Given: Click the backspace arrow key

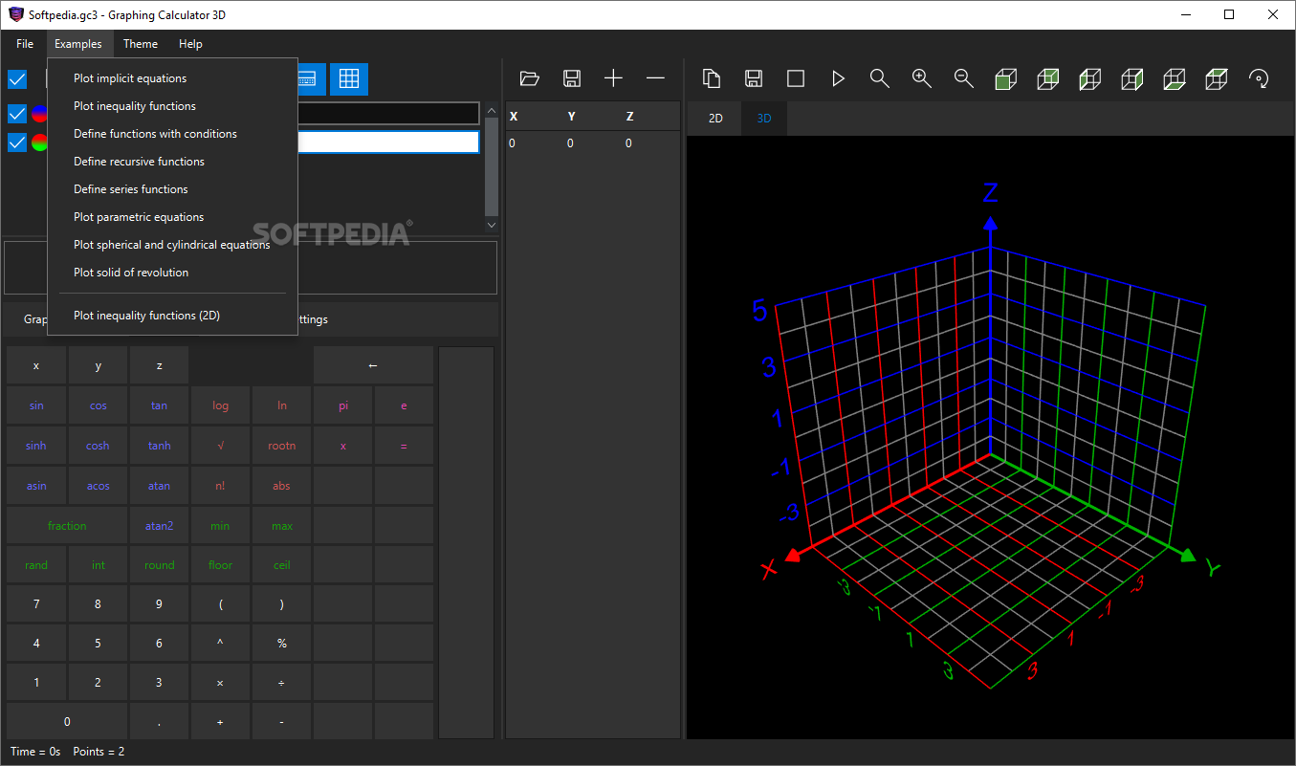Looking at the screenshot, I should (373, 365).
